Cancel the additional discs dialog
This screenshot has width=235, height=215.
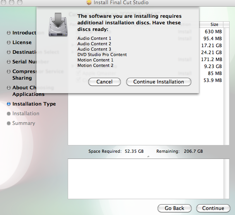coord(104,82)
